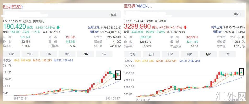This screenshot has width=249, height=104.
Task: Click the latest monthly candle in Etsy chart
Action: click(x=120, y=74)
